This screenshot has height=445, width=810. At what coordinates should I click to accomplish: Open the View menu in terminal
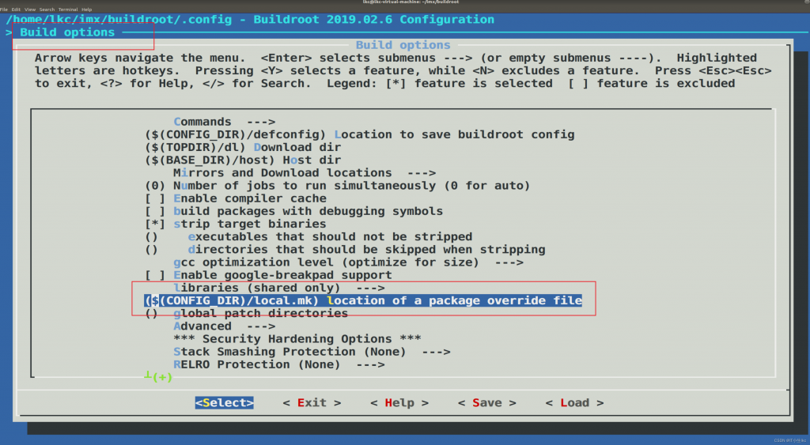click(x=30, y=9)
